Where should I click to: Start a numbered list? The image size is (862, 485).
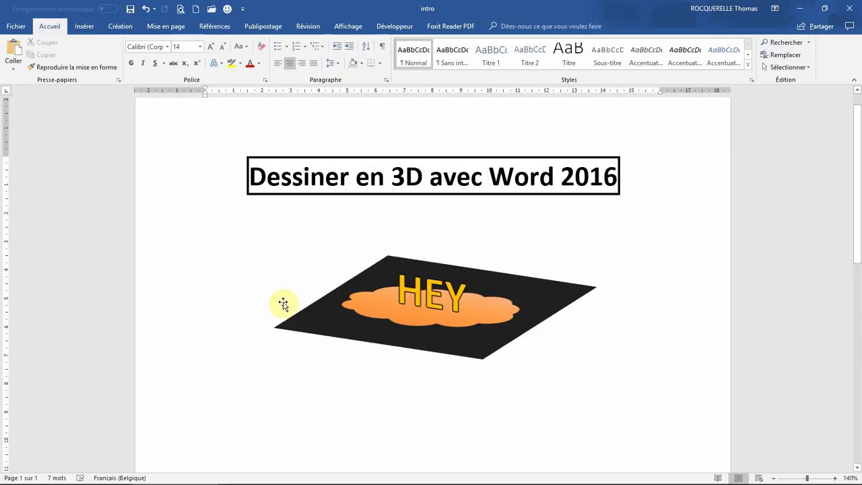[x=296, y=46]
